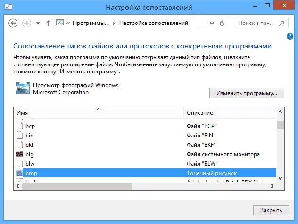Refresh the address bar location
The width and height of the screenshot is (298, 224).
pos(222,24)
